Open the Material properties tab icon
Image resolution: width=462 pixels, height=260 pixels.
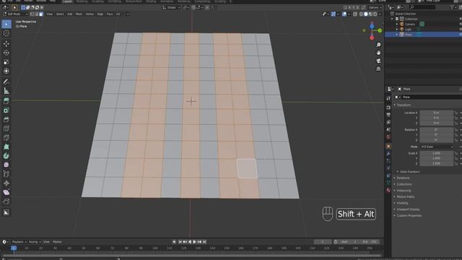tap(388, 190)
